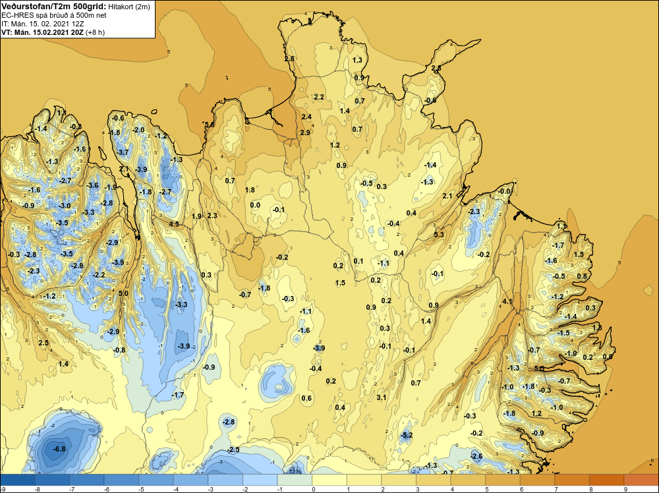Click the "3.1" temperature value
The height and width of the screenshot is (493, 659).
[382, 397]
